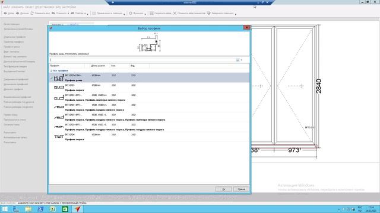
Task: Click the РУС language indicator in the tray
Action: click(360, 208)
